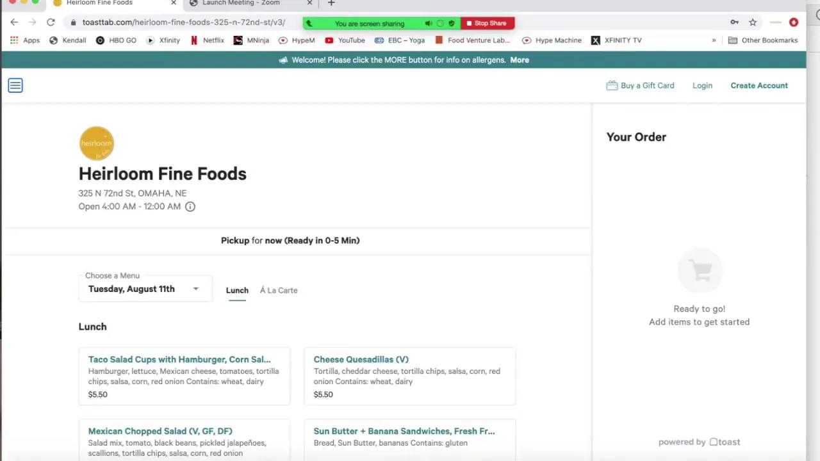Image resolution: width=820 pixels, height=461 pixels.
Task: Mute the Zoom sharing speaker icon
Action: 429,24
